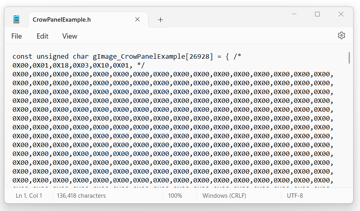Click the 136,418 characters count
The width and height of the screenshot is (360, 211).
pyautogui.click(x=81, y=196)
